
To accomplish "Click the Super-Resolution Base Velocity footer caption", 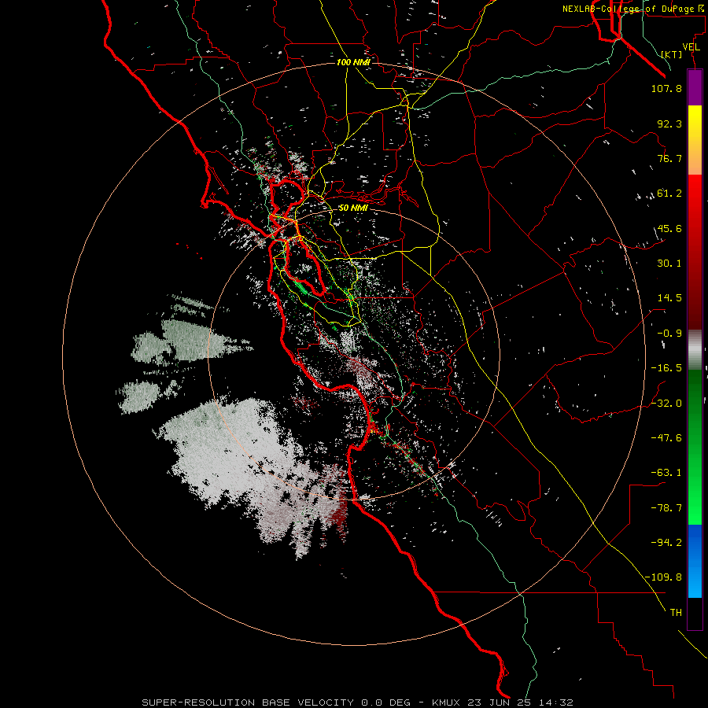I will (358, 702).
